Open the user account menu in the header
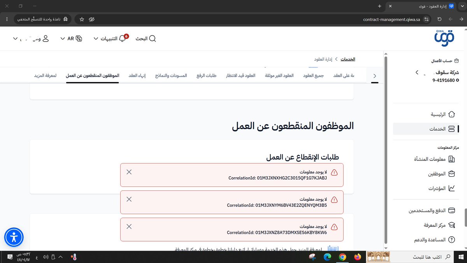 coord(31,38)
